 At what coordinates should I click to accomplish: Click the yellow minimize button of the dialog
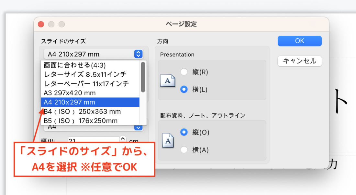click(51, 24)
